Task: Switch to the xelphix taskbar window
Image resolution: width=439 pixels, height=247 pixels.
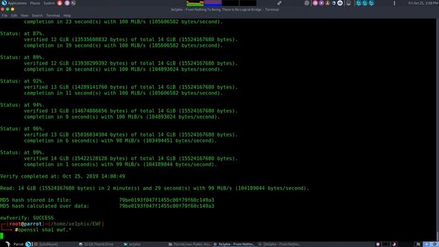Action: pyautogui.click(x=132, y=244)
